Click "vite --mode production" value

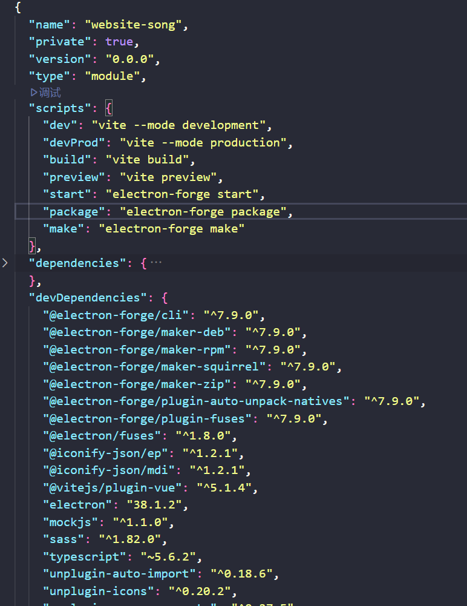[x=204, y=143]
